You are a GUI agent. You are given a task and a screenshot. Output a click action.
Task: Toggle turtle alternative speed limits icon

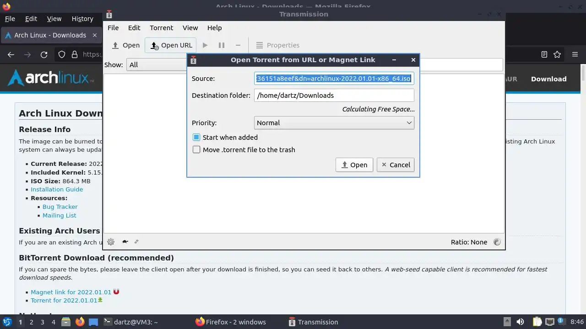125,242
